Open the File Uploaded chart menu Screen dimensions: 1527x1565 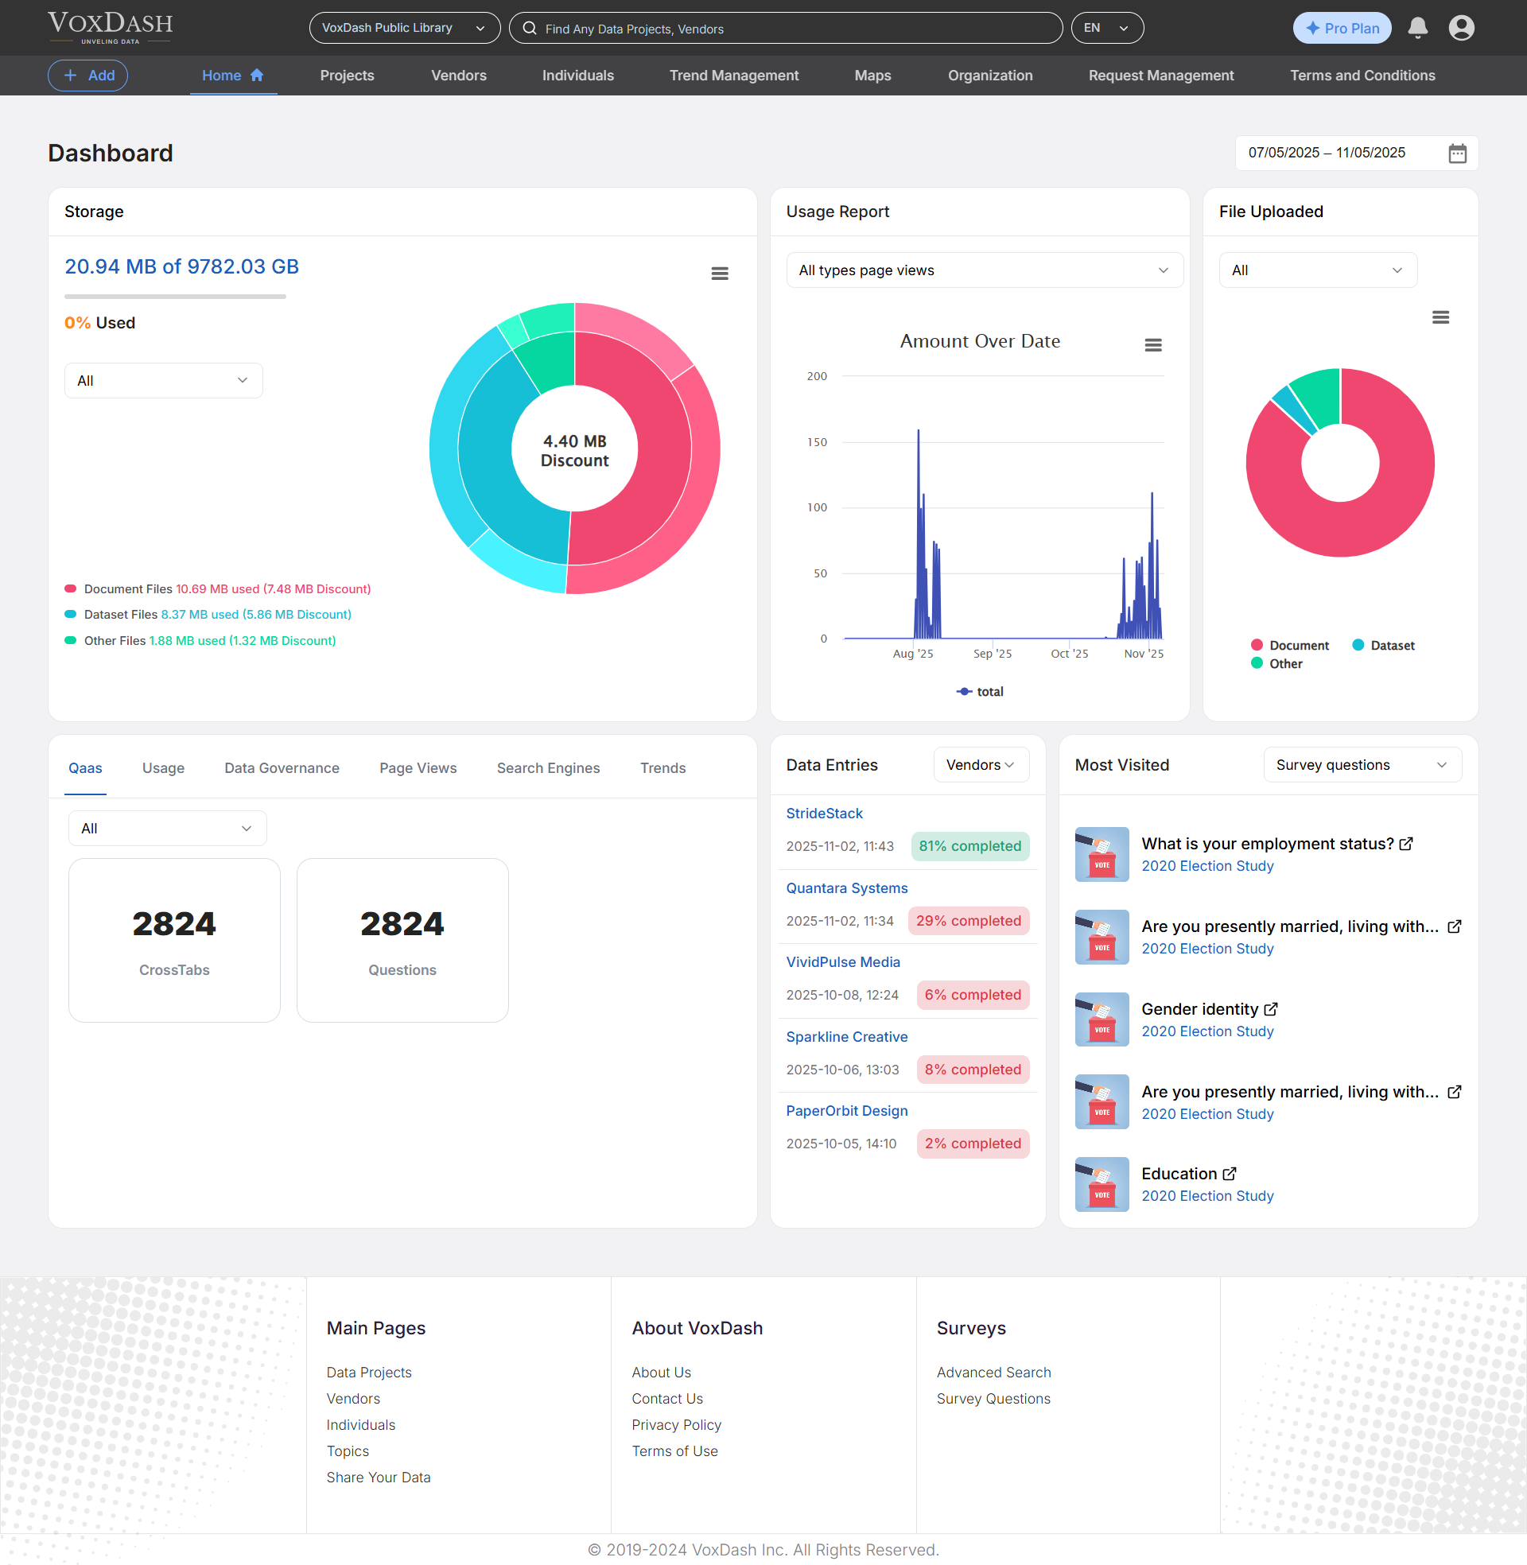1440,317
